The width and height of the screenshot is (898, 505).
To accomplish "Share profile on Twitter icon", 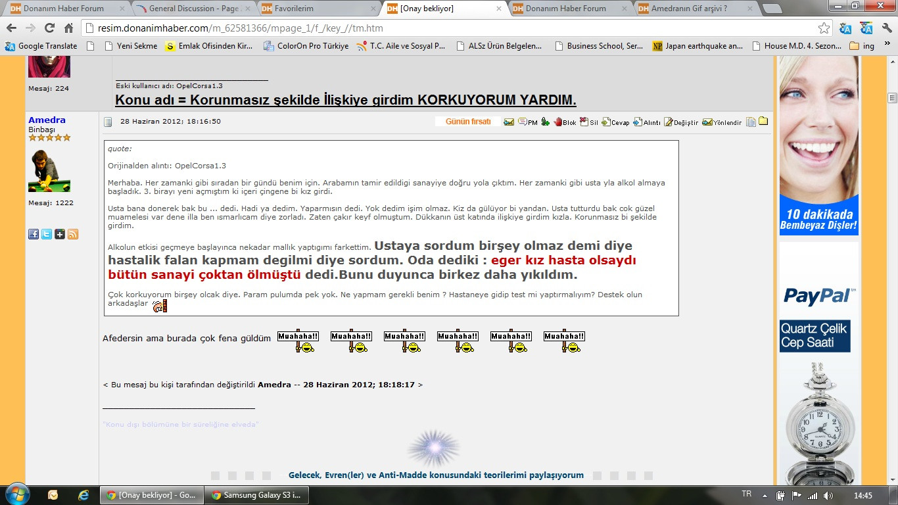I will pyautogui.click(x=47, y=233).
